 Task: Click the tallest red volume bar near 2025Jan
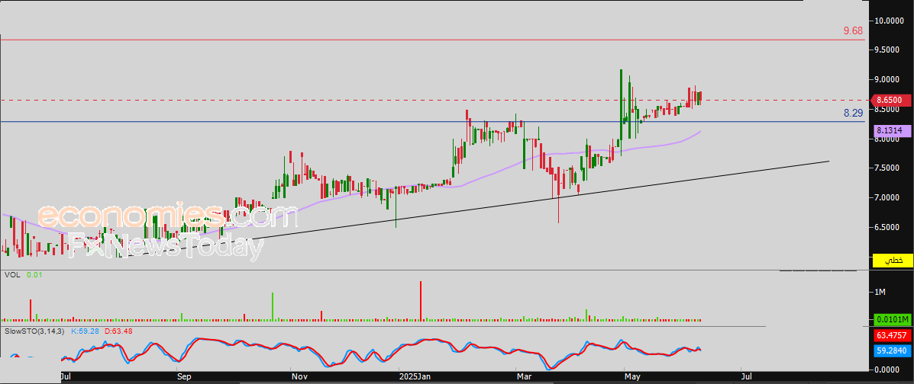pos(420,301)
